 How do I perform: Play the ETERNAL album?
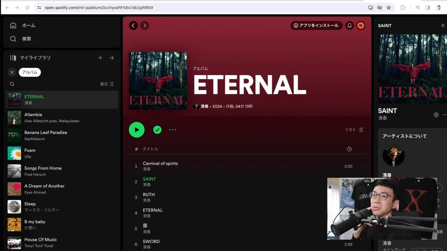coord(136,130)
